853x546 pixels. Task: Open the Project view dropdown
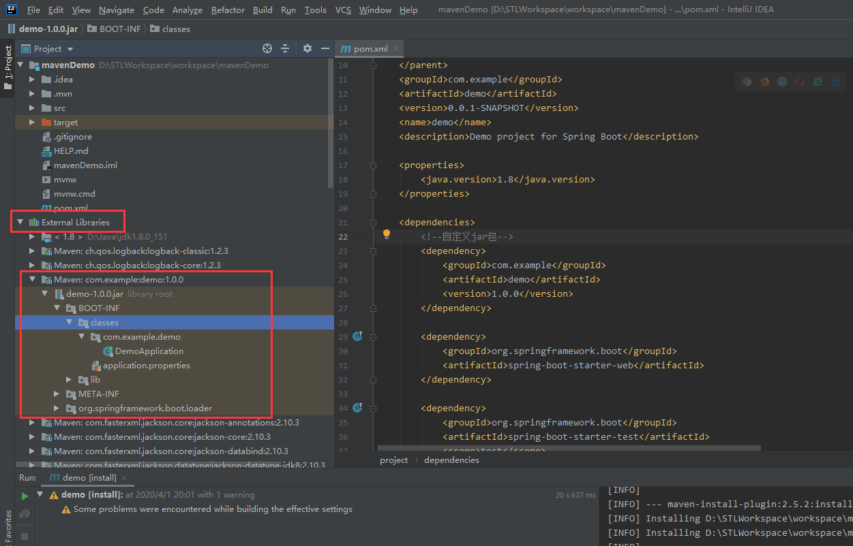pos(70,49)
